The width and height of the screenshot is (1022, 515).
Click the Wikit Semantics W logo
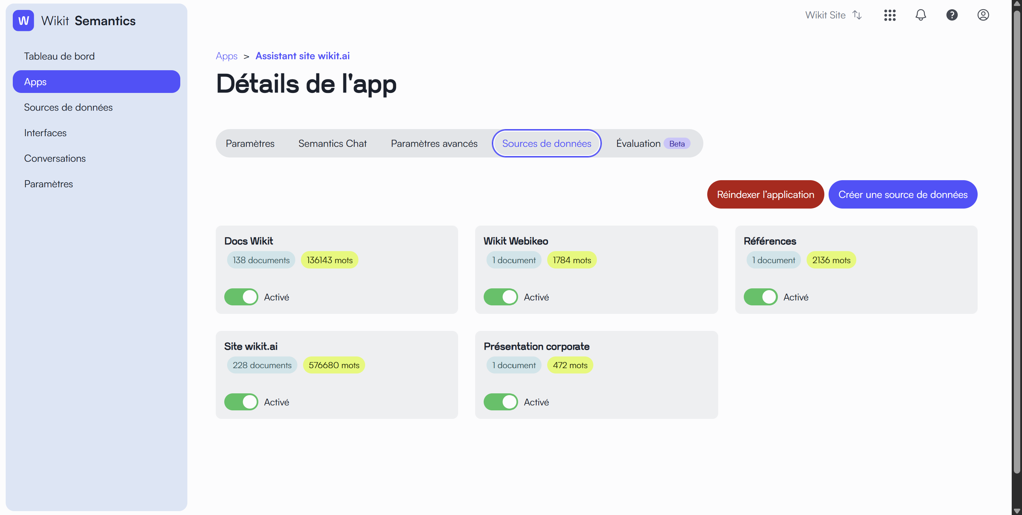[23, 21]
